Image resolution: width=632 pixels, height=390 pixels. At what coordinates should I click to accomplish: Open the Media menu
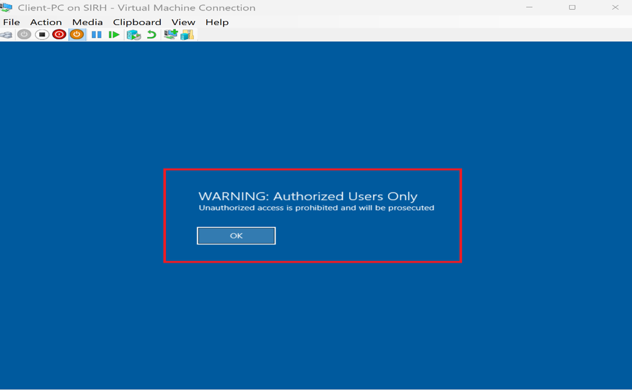click(87, 22)
